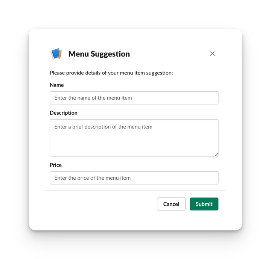This screenshot has height=259, width=271.
Task: Click the Description box resize handle
Action: tap(216, 154)
